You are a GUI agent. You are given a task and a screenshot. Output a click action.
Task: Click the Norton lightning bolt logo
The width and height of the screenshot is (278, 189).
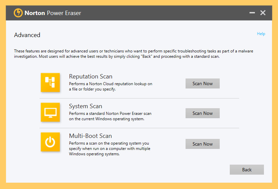pyautogui.click(x=18, y=13)
